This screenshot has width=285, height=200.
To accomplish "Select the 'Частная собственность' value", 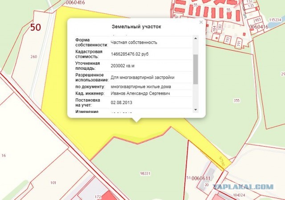I will point(134,43).
